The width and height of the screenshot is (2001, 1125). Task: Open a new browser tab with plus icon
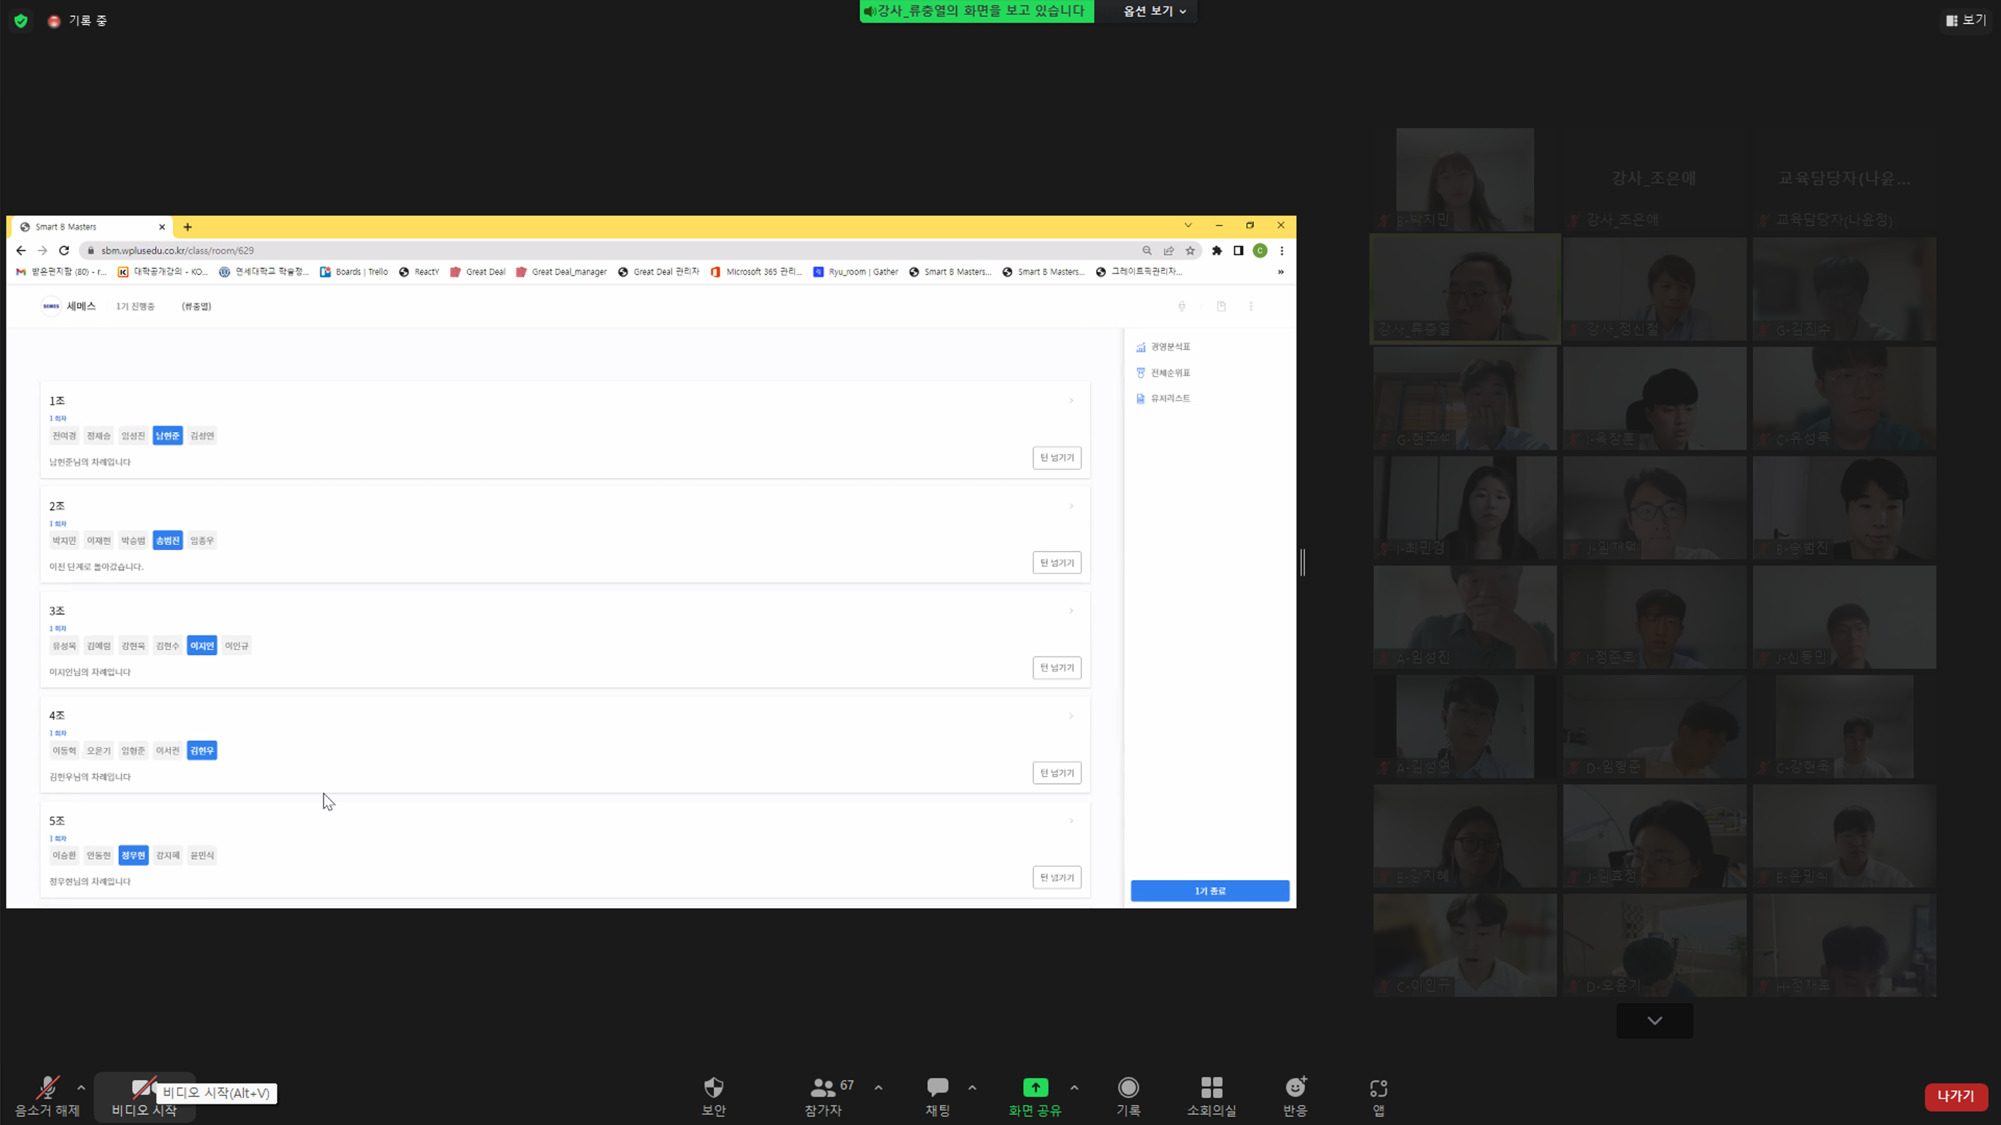(187, 227)
